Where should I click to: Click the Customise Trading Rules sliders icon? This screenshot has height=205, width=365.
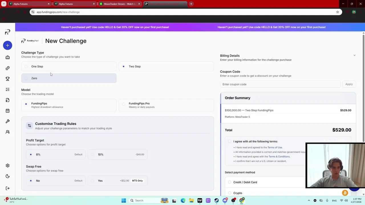tap(29, 126)
